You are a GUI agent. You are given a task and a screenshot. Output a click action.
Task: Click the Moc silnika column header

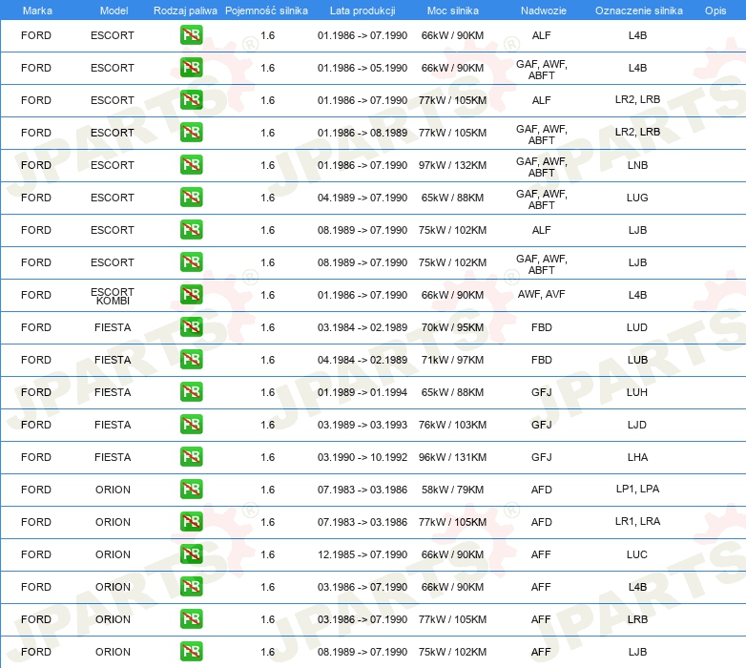[x=452, y=10]
